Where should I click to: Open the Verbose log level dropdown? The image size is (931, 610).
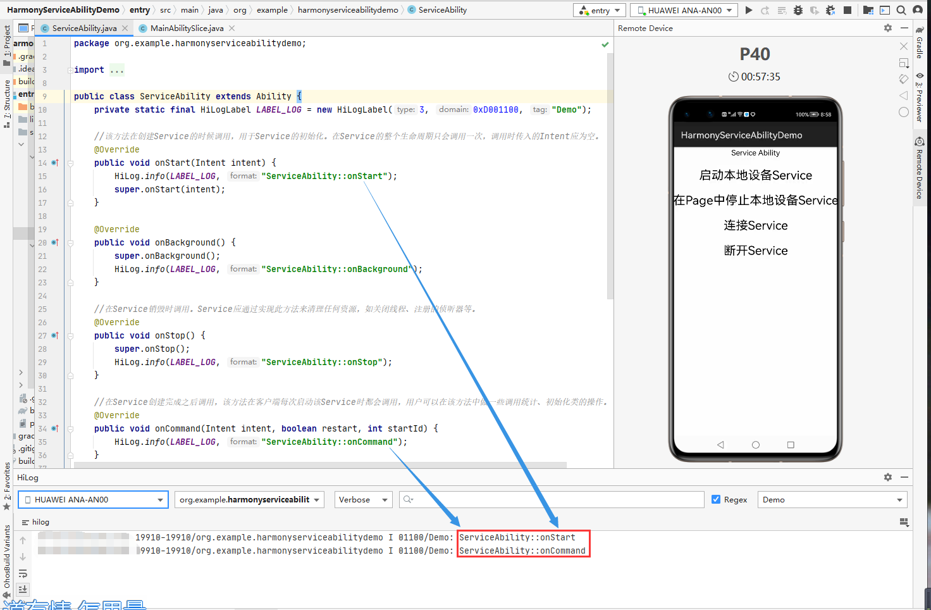[x=363, y=499]
